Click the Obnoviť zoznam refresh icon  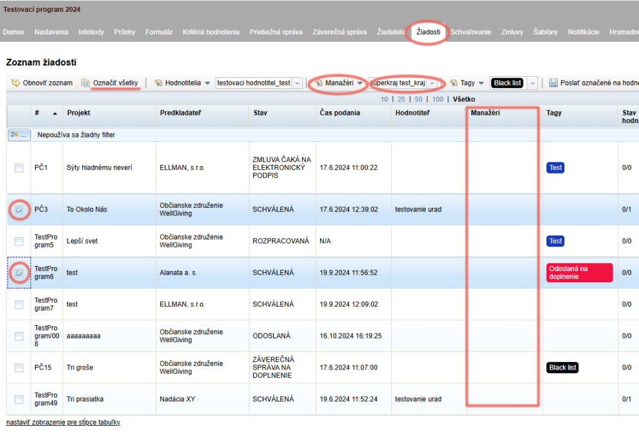click(16, 83)
